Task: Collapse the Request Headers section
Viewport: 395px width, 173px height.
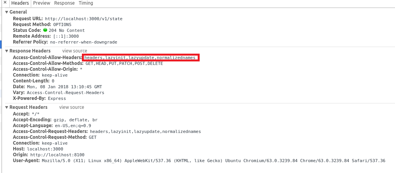Action: coord(7,107)
